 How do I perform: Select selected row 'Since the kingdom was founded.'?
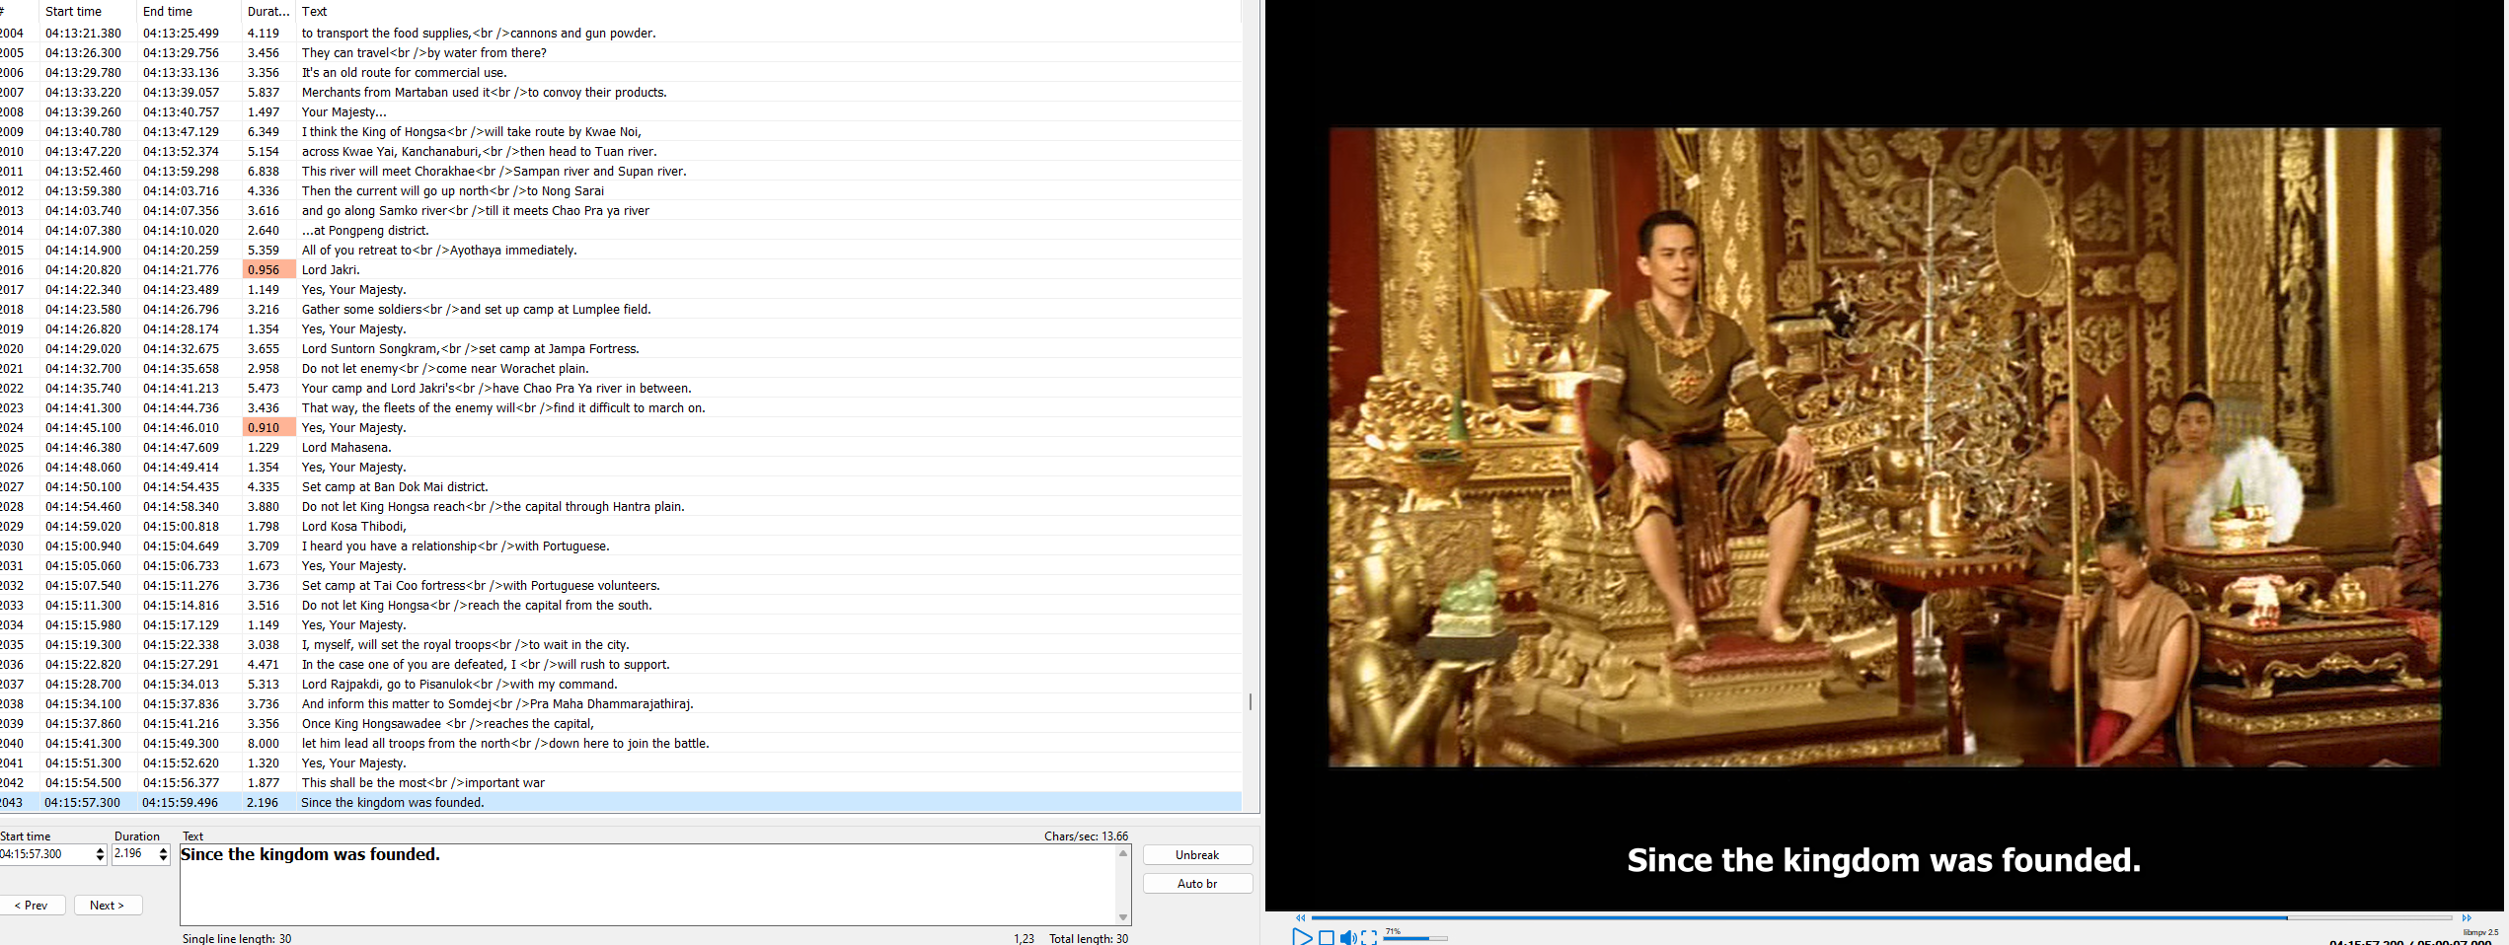click(620, 803)
